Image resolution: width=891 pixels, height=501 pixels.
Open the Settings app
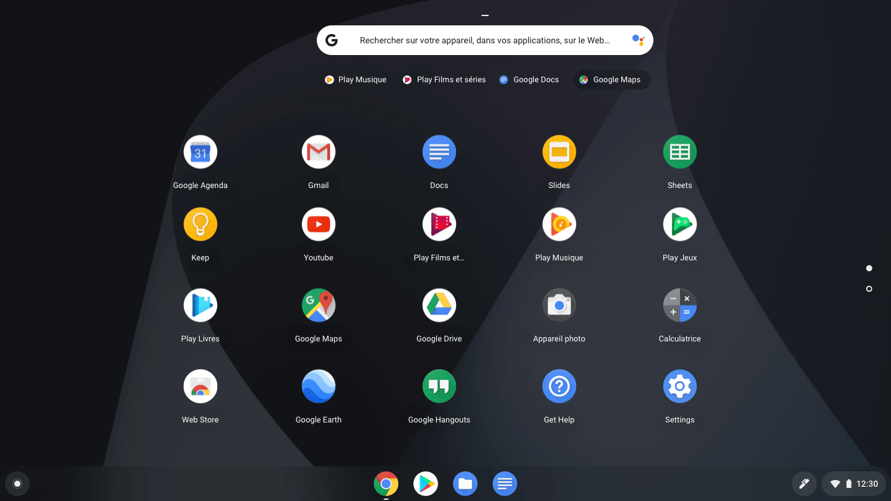click(x=680, y=387)
